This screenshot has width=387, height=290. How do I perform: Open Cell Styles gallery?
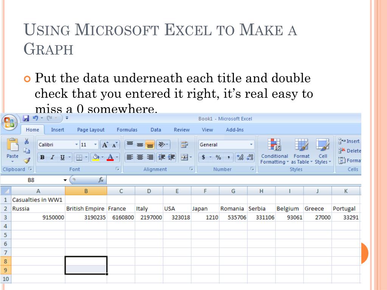coord(323,151)
